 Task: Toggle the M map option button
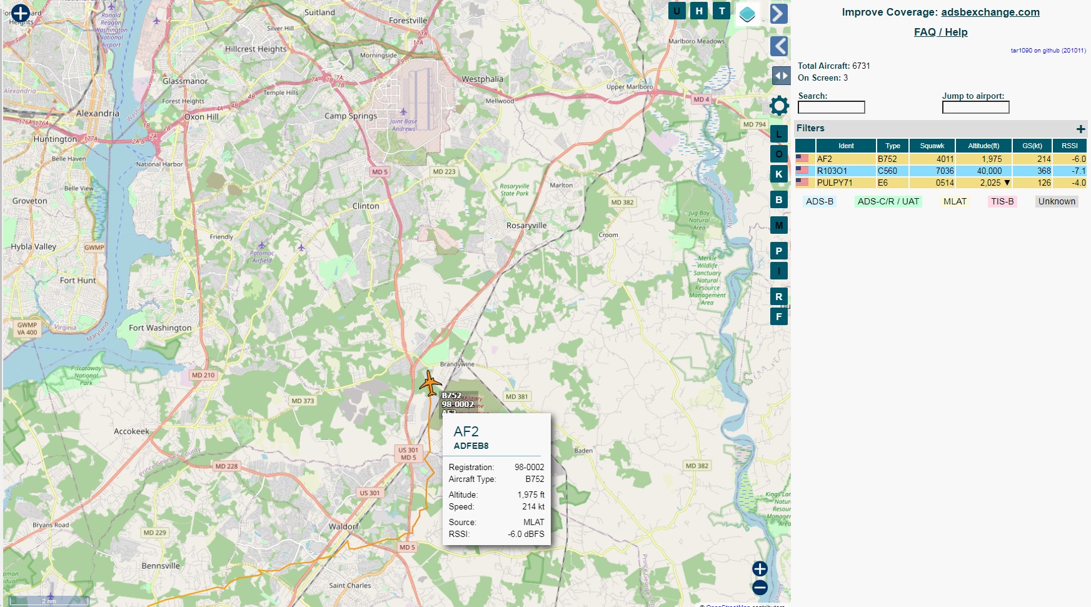[x=778, y=226]
